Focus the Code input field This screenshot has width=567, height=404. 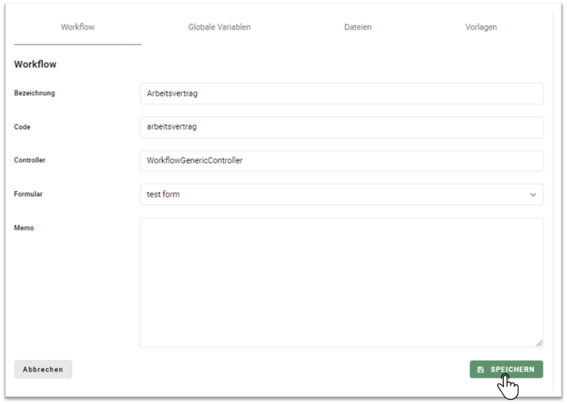tap(342, 127)
